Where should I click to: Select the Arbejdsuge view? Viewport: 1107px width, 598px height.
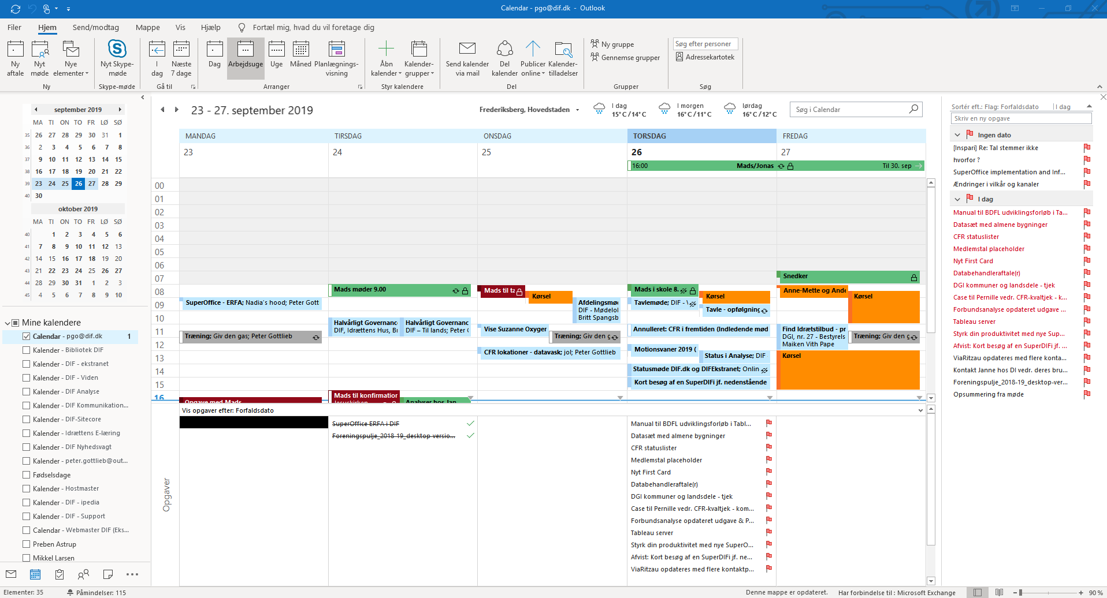click(246, 58)
